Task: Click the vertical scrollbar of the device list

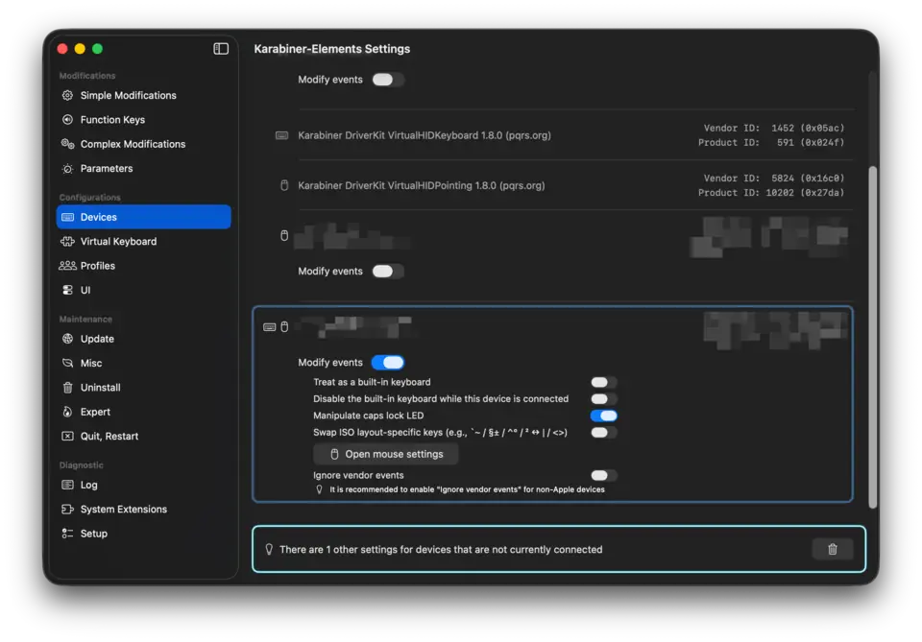Action: pyautogui.click(x=873, y=337)
